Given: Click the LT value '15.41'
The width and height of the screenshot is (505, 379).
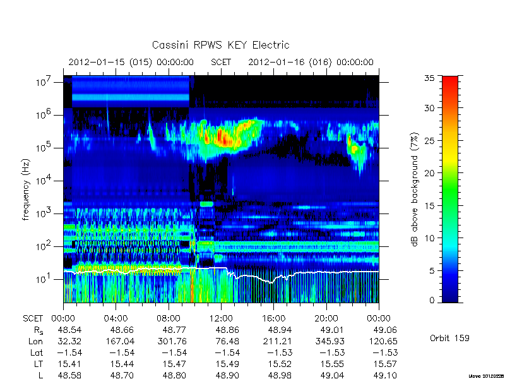Looking at the screenshot, I should [x=70, y=364].
